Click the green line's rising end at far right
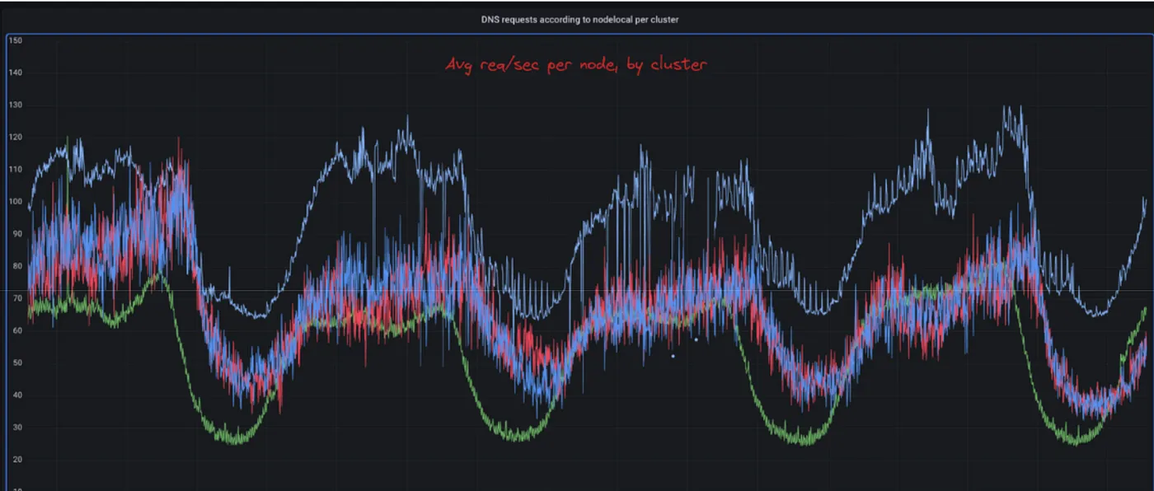 (1144, 309)
